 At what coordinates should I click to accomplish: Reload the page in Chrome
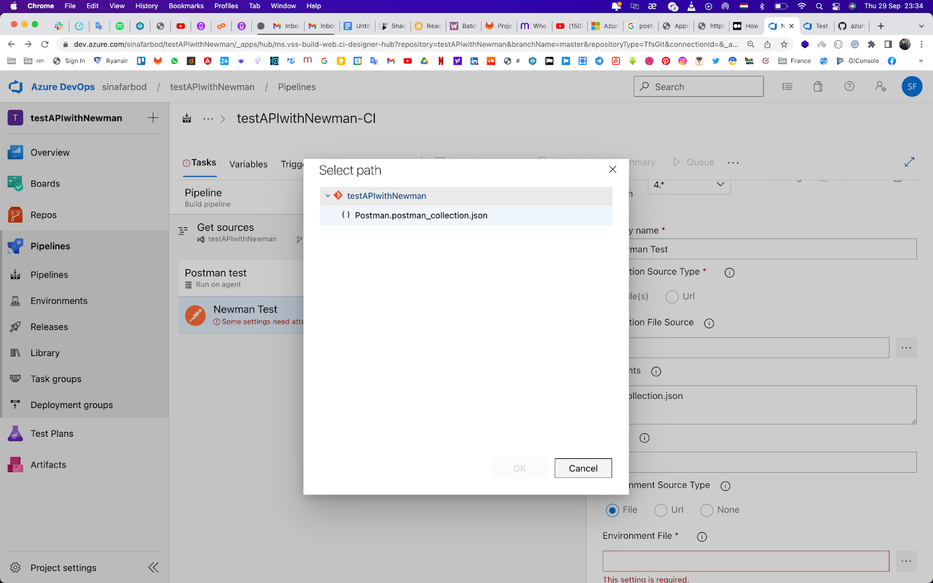[44, 44]
